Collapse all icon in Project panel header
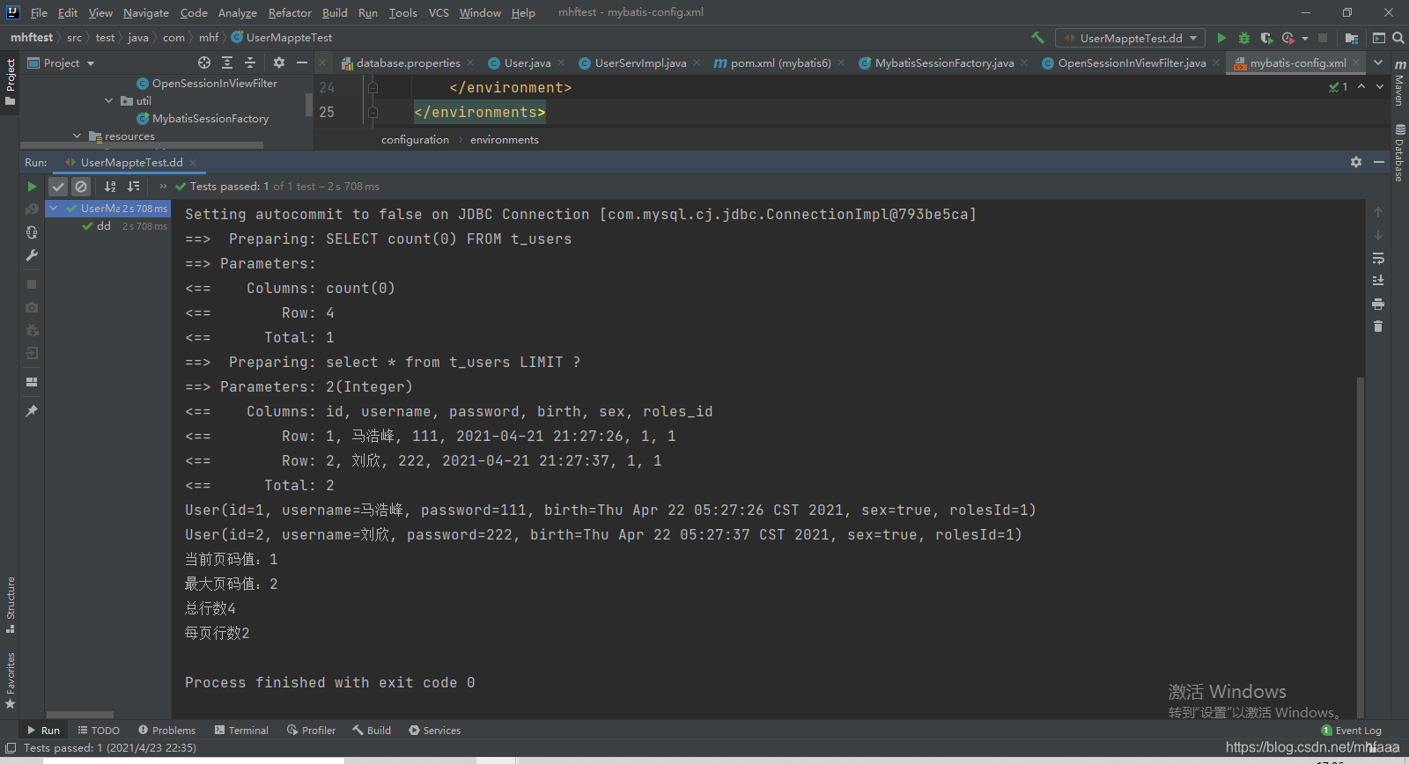 [250, 62]
